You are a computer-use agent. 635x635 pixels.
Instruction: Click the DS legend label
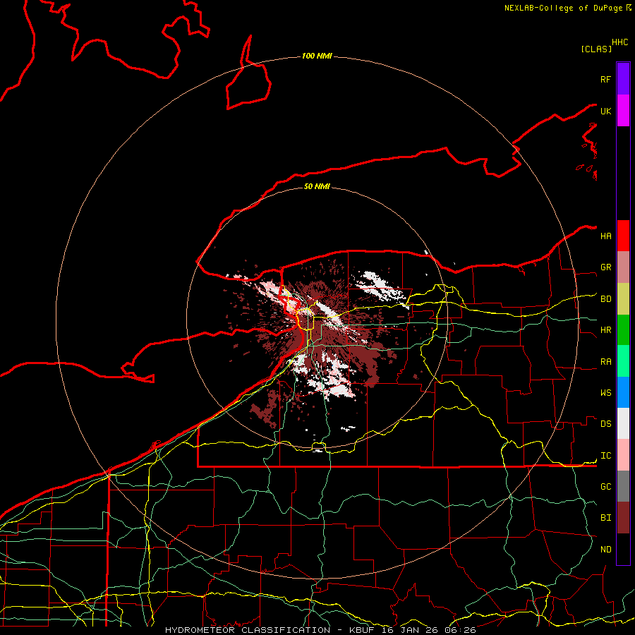605,424
